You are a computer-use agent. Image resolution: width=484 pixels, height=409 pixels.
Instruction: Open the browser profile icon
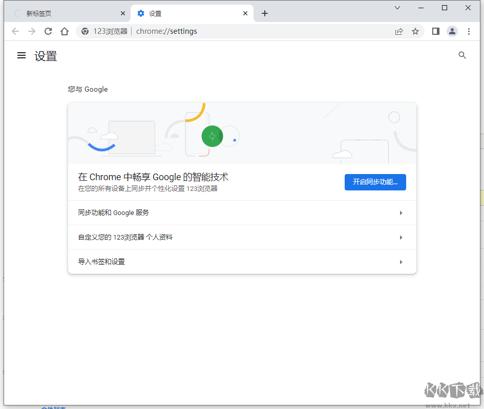click(452, 31)
